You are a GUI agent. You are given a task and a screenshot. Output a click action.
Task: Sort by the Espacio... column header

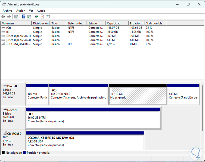click(136, 23)
